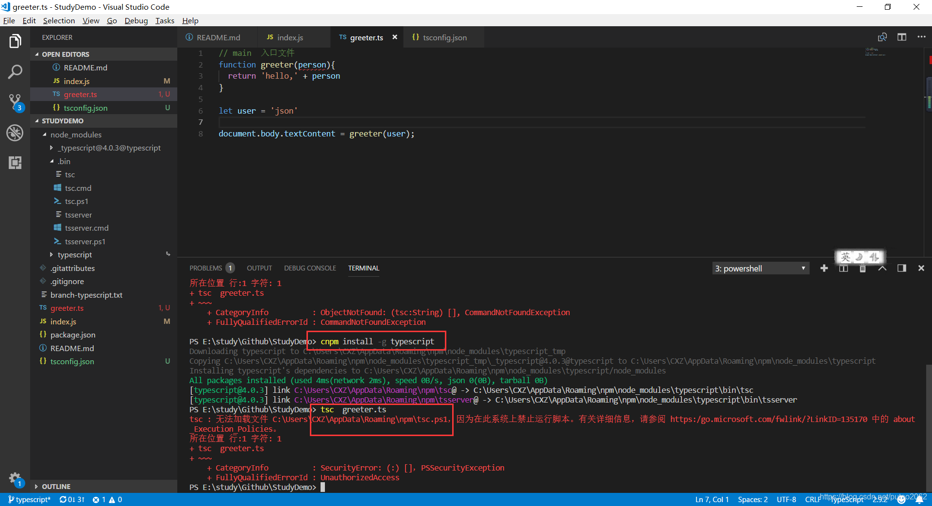Switch to the DEBUG CONSOLE panel tab
The image size is (932, 506).
point(310,268)
